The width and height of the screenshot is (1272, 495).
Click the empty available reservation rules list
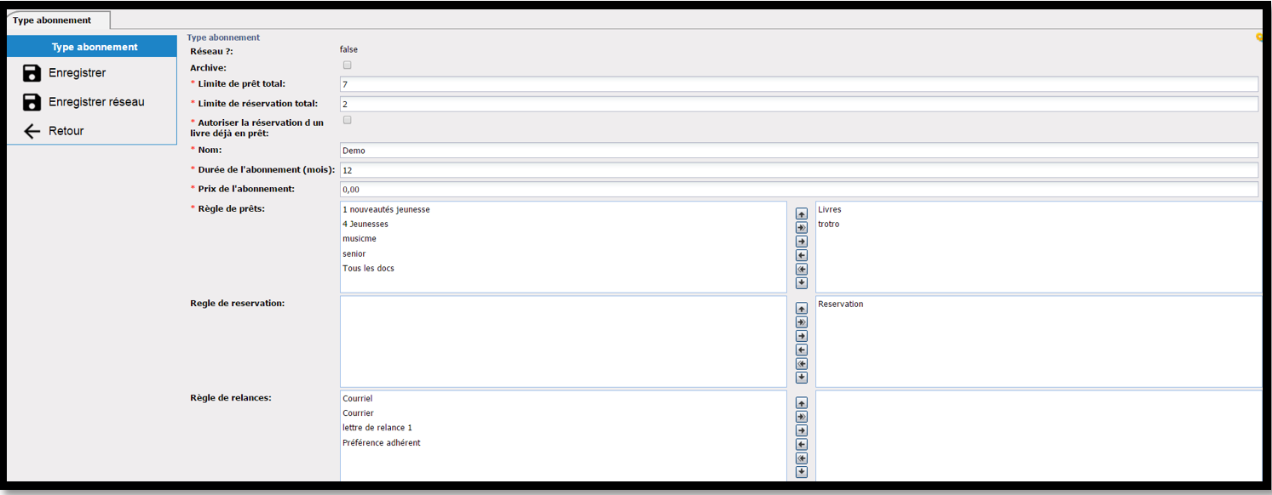pos(563,341)
